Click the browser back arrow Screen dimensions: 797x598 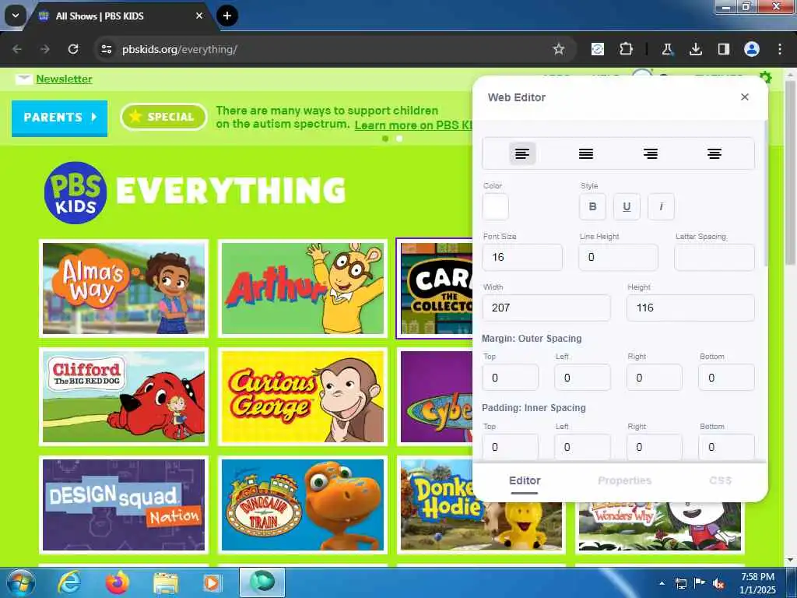click(x=17, y=49)
